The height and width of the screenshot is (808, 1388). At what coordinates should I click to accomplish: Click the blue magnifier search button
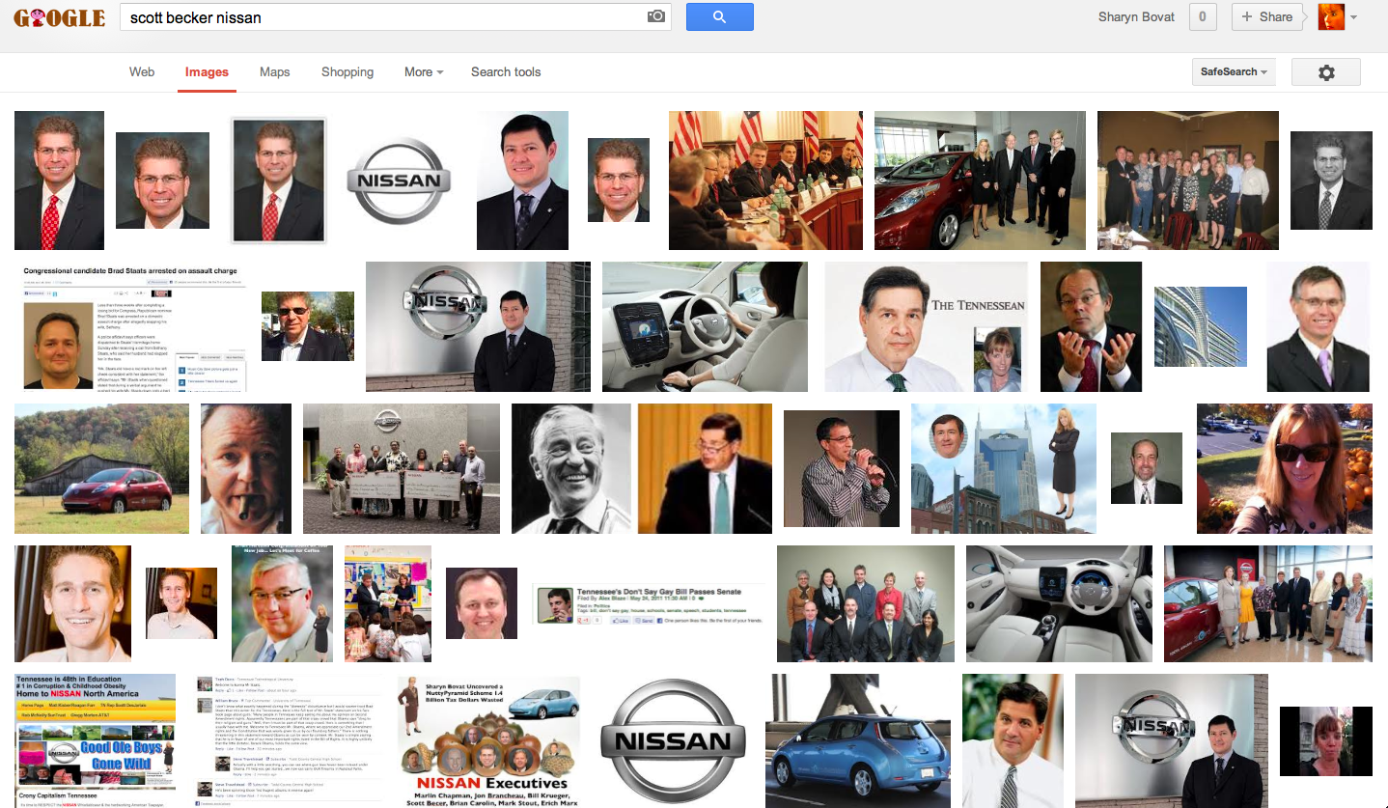point(719,16)
